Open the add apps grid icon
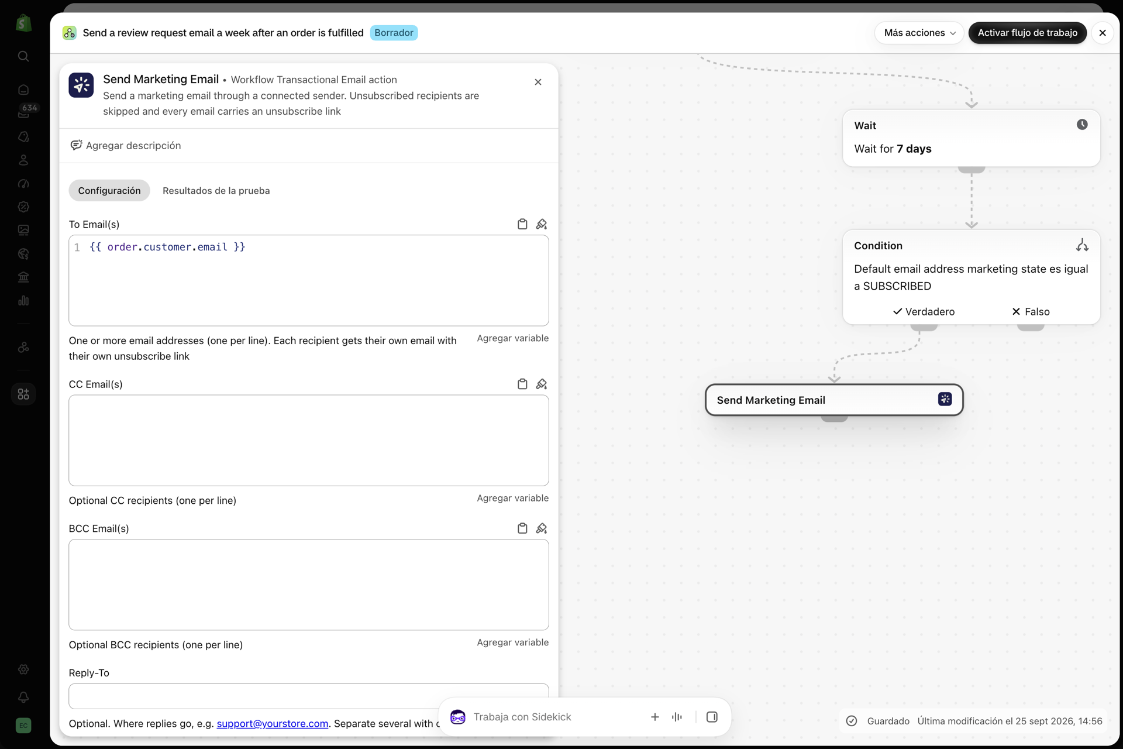The image size is (1123, 749). click(x=23, y=394)
